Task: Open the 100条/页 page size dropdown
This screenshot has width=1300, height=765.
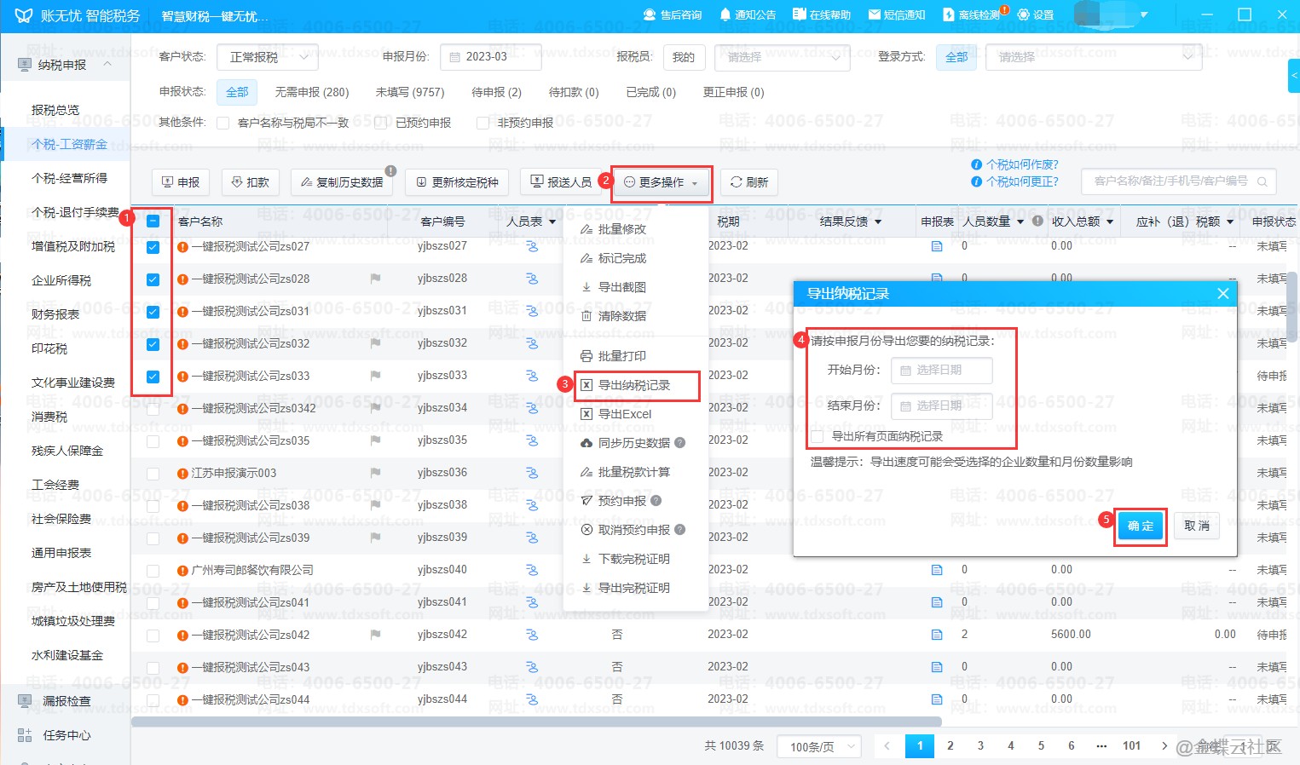Action: pyautogui.click(x=822, y=746)
